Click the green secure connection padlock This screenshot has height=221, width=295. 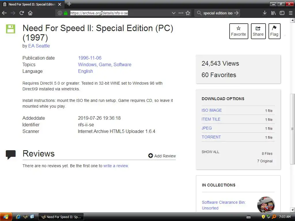pos(65,13)
